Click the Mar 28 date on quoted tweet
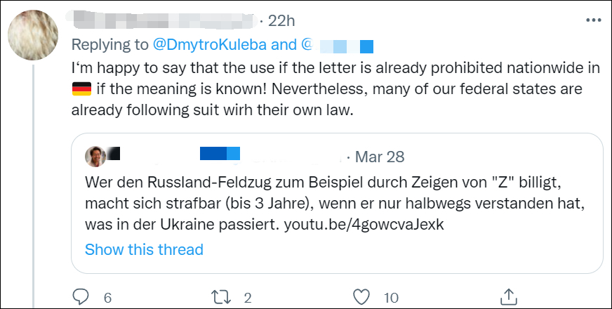The image size is (612, 309). pos(380,156)
